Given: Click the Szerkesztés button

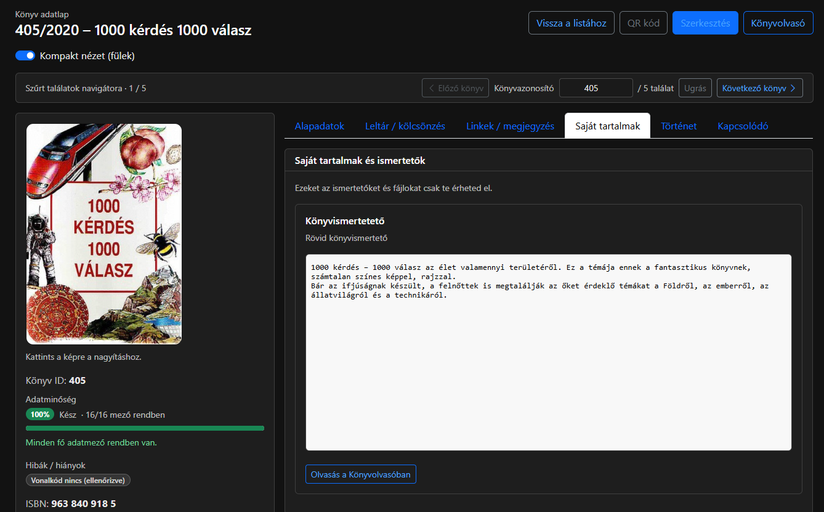Looking at the screenshot, I should [705, 23].
